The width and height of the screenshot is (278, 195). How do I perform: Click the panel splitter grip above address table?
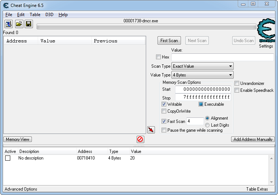tap(139, 146)
